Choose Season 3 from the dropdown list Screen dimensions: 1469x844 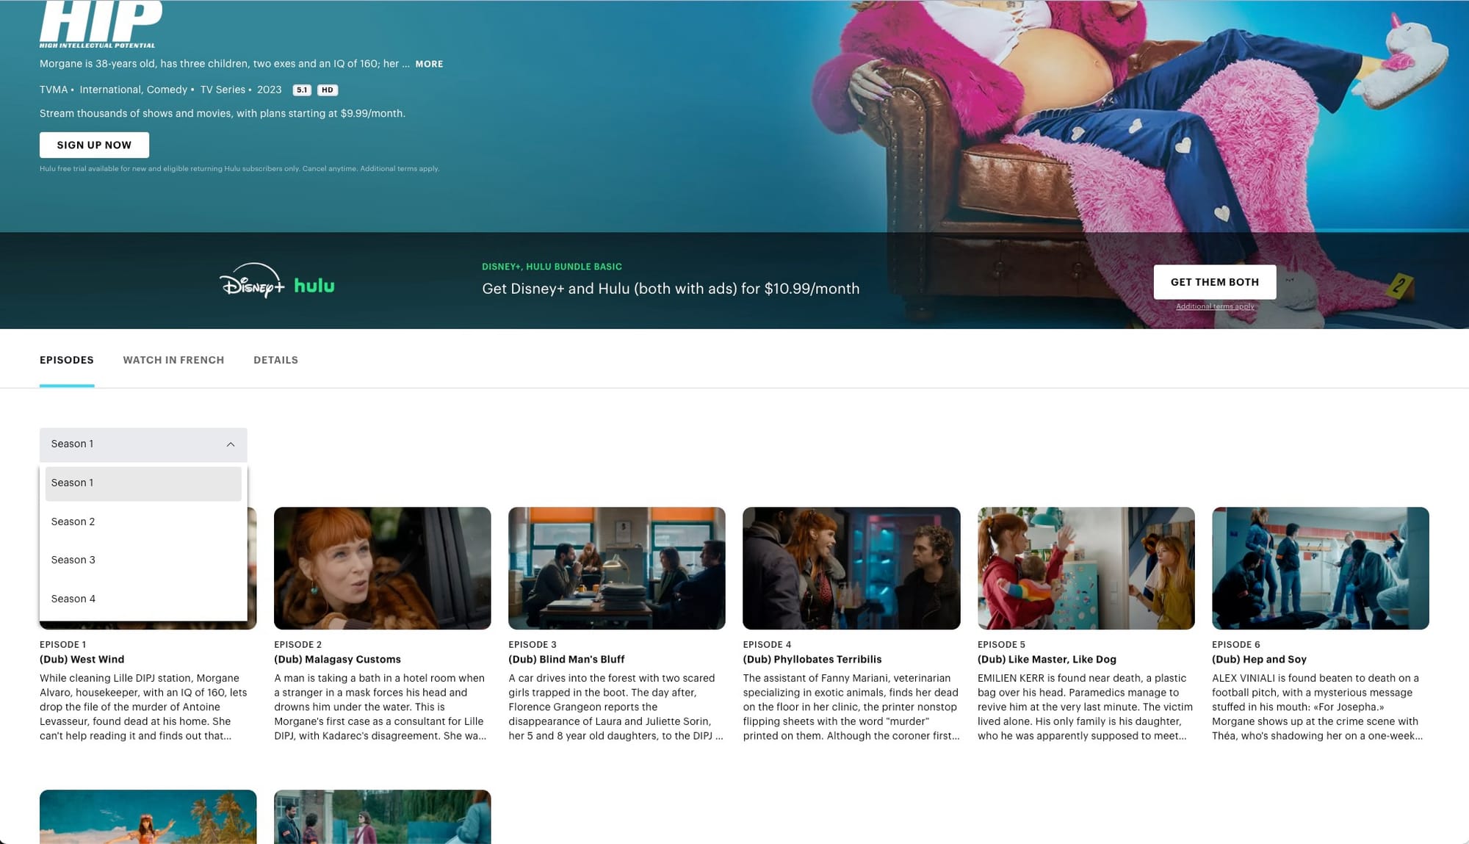143,560
